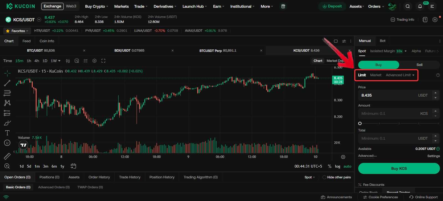Switch to Exchange mode

click(x=52, y=6)
